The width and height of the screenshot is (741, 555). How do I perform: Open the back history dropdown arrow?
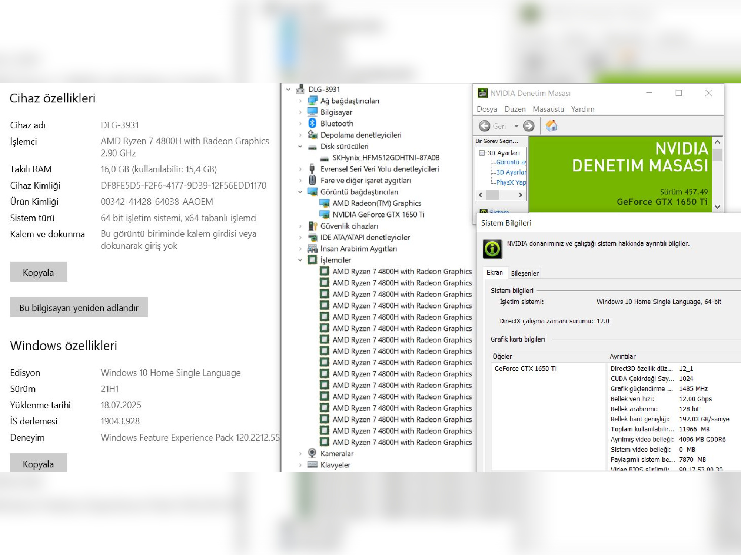tap(516, 126)
